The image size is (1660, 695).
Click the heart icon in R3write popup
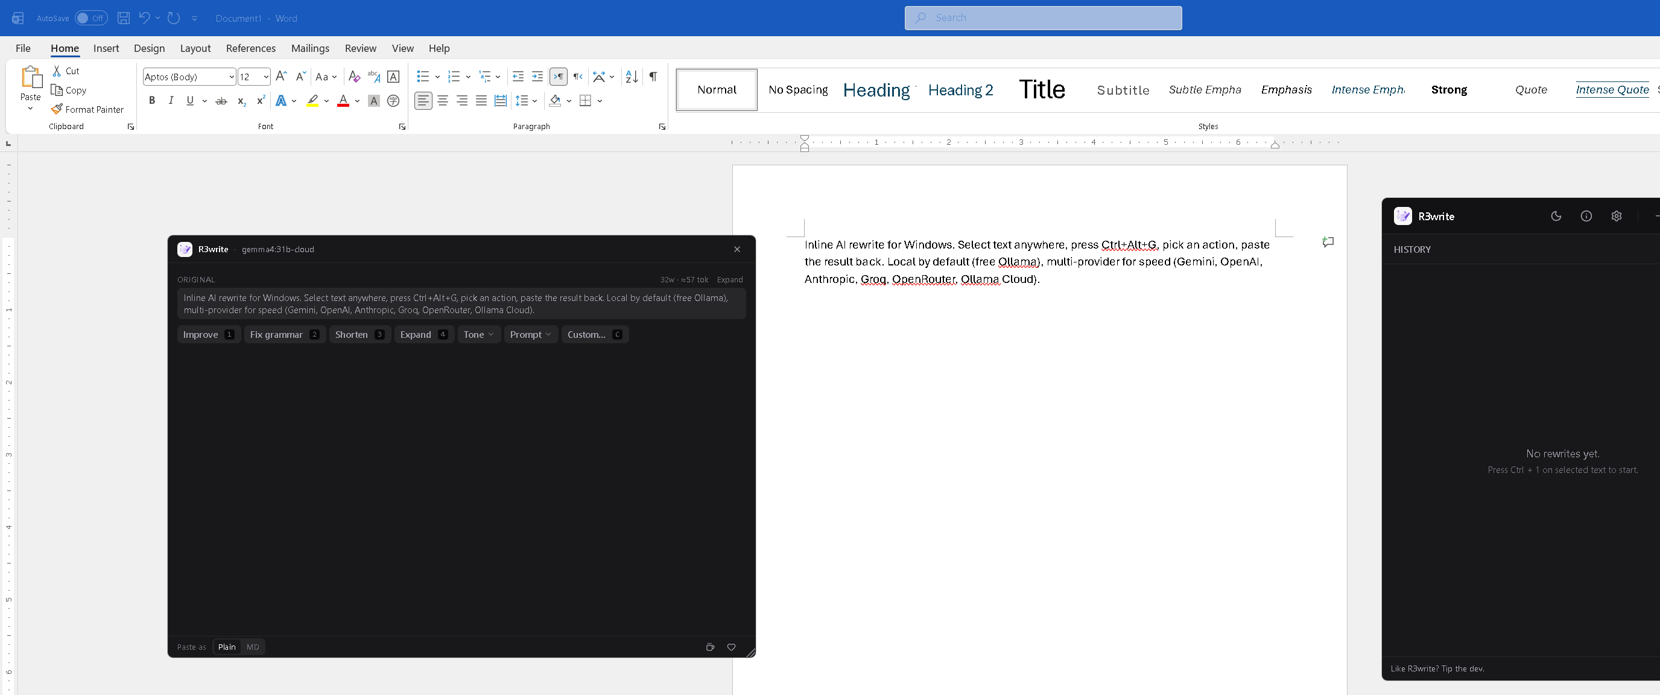coord(732,647)
